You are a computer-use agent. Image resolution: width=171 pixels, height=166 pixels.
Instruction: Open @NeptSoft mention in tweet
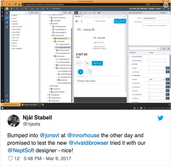(x=21, y=150)
